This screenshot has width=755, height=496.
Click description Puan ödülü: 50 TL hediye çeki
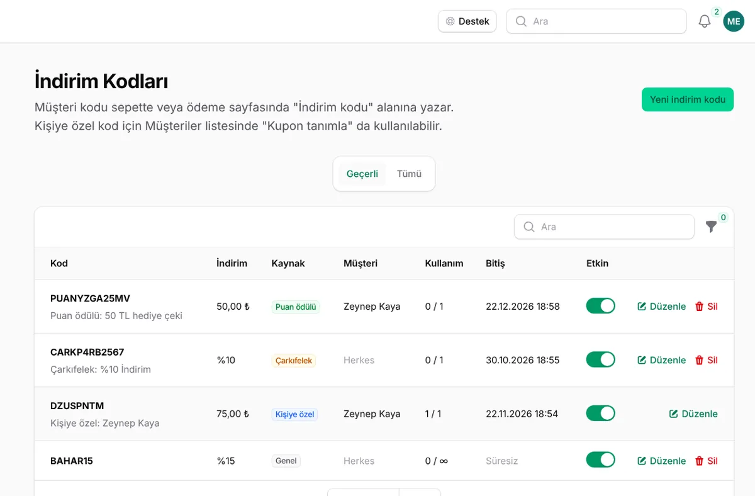click(116, 315)
